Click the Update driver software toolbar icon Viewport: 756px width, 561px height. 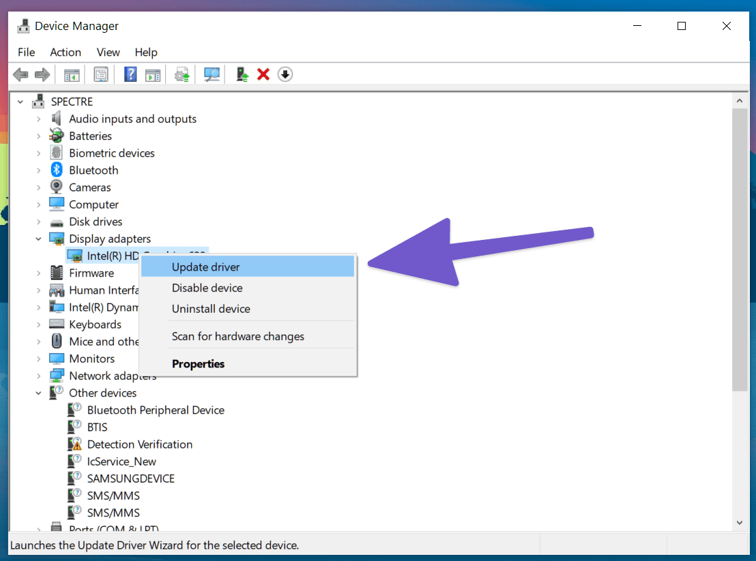pyautogui.click(x=182, y=74)
